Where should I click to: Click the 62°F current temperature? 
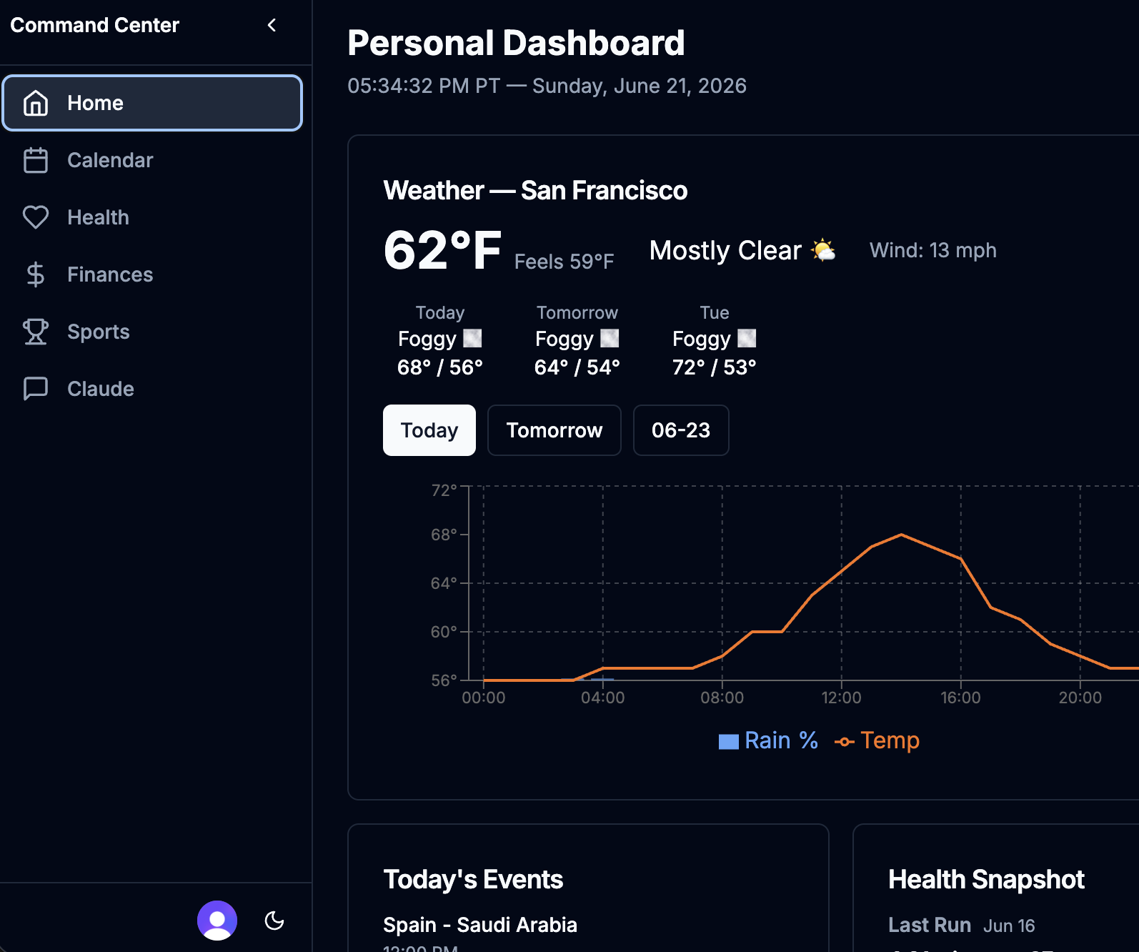pyautogui.click(x=442, y=251)
